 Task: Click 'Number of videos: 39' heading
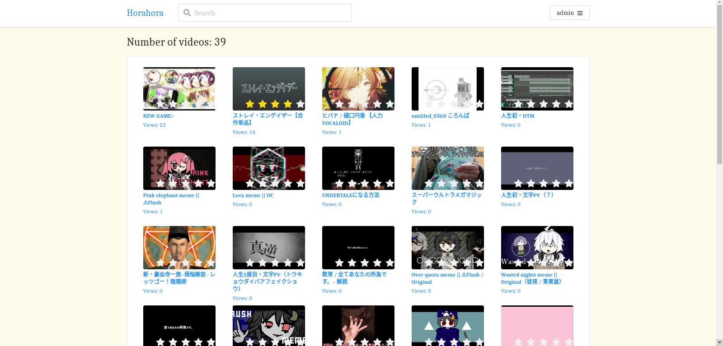[176, 42]
